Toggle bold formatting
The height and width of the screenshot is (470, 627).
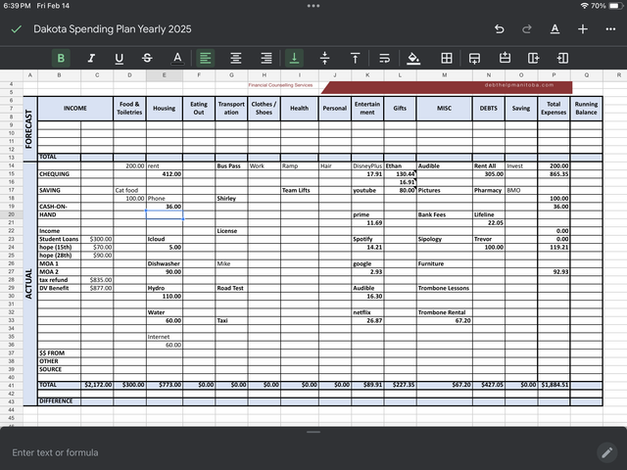61,59
